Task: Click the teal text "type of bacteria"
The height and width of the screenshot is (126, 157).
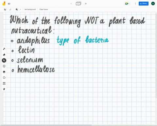Action: pyautogui.click(x=83, y=40)
